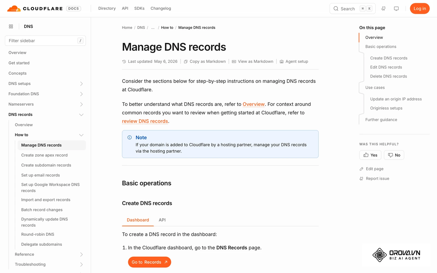The image size is (437, 273).
Task: Switch to the API tab
Action: [162, 220]
